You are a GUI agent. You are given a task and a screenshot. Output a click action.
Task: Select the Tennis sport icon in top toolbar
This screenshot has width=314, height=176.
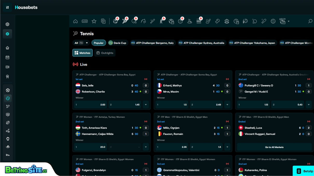(125, 21)
